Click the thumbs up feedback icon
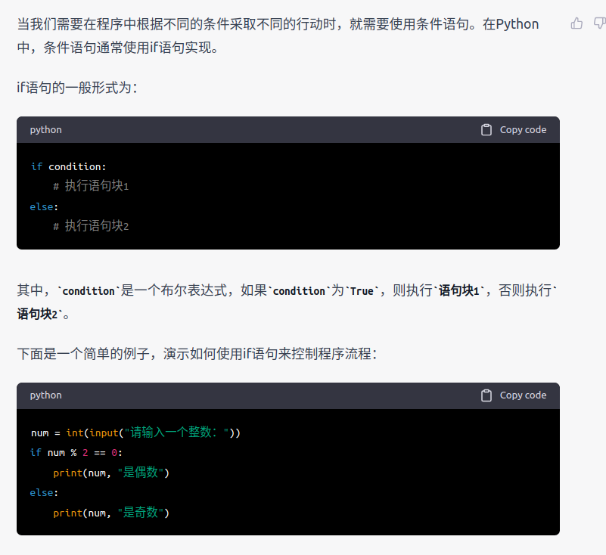The width and height of the screenshot is (606, 555). click(x=576, y=23)
